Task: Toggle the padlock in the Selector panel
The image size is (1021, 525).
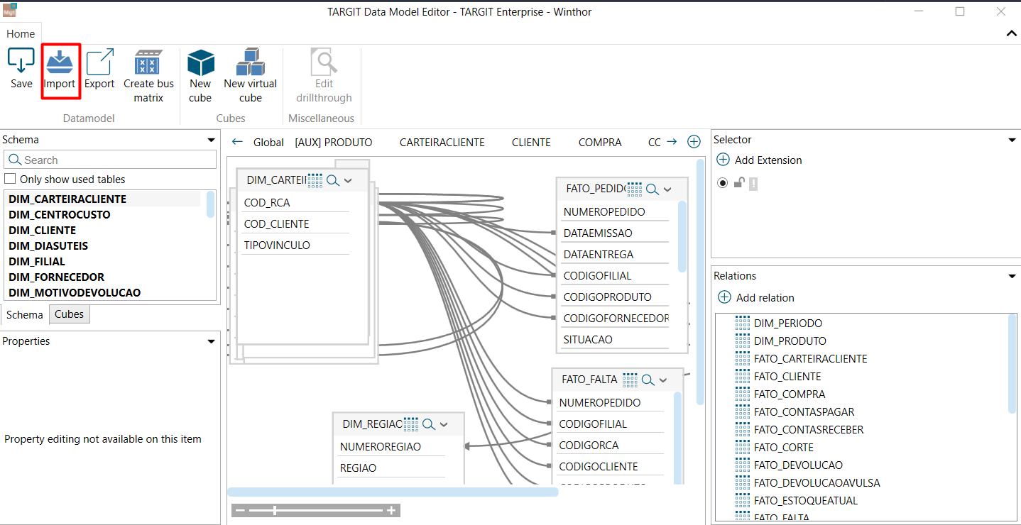Action: tap(738, 183)
